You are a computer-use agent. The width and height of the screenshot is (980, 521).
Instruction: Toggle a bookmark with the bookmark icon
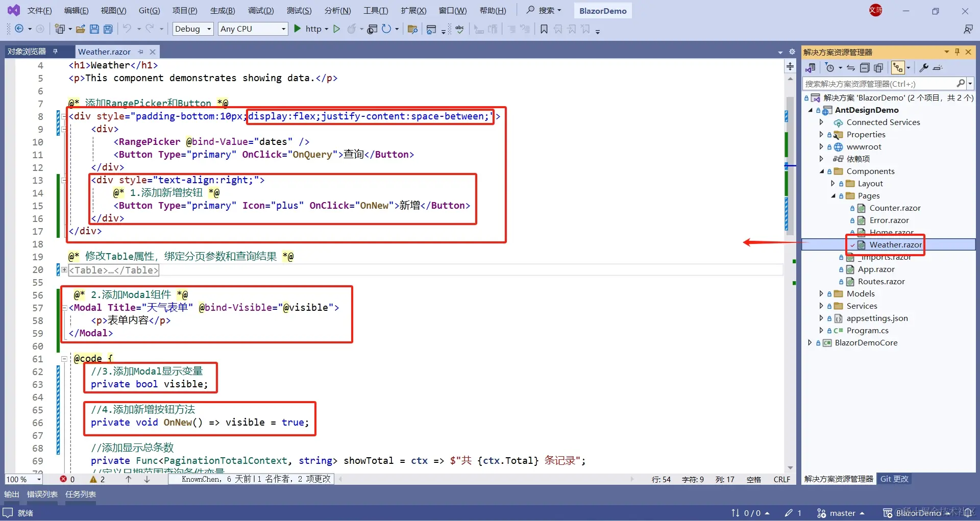pyautogui.click(x=544, y=29)
